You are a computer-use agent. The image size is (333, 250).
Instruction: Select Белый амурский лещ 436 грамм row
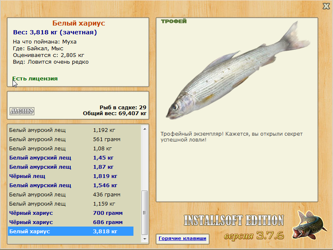pos(71,195)
